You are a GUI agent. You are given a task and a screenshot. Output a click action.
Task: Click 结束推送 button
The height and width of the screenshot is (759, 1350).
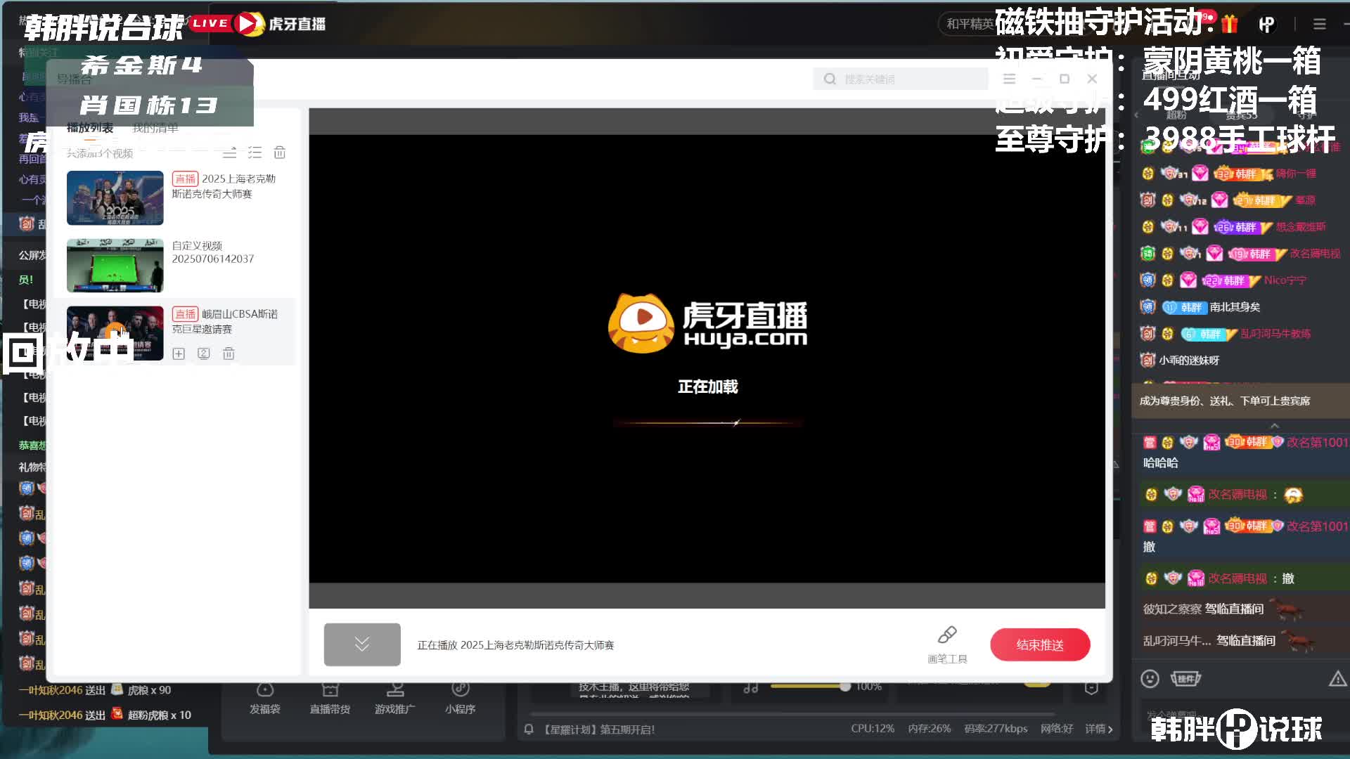click(x=1040, y=644)
